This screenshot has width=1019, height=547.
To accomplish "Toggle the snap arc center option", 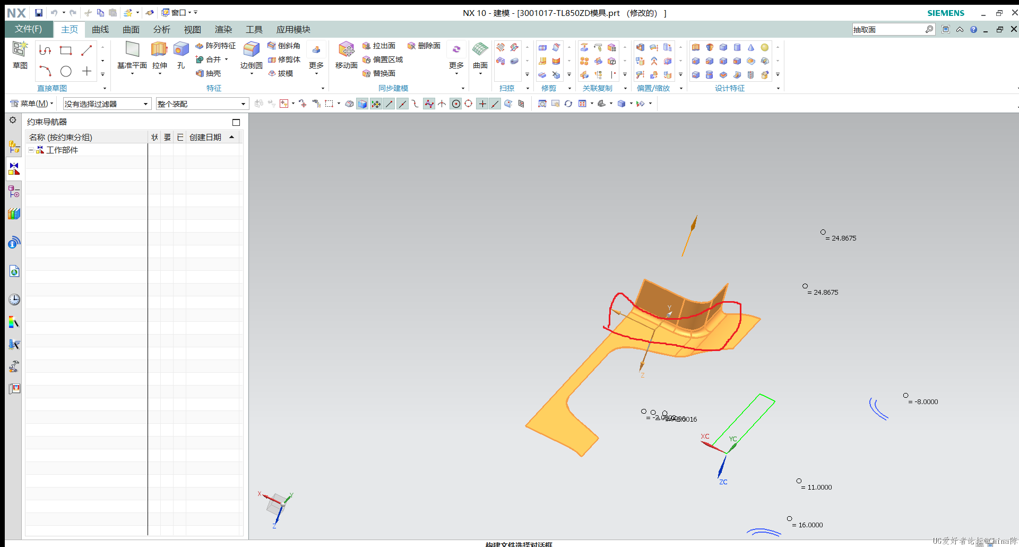I will 455,104.
